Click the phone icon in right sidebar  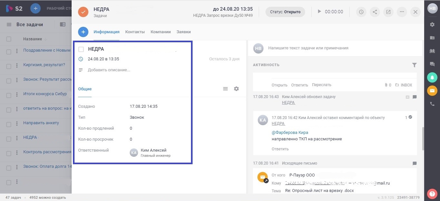click(x=432, y=104)
